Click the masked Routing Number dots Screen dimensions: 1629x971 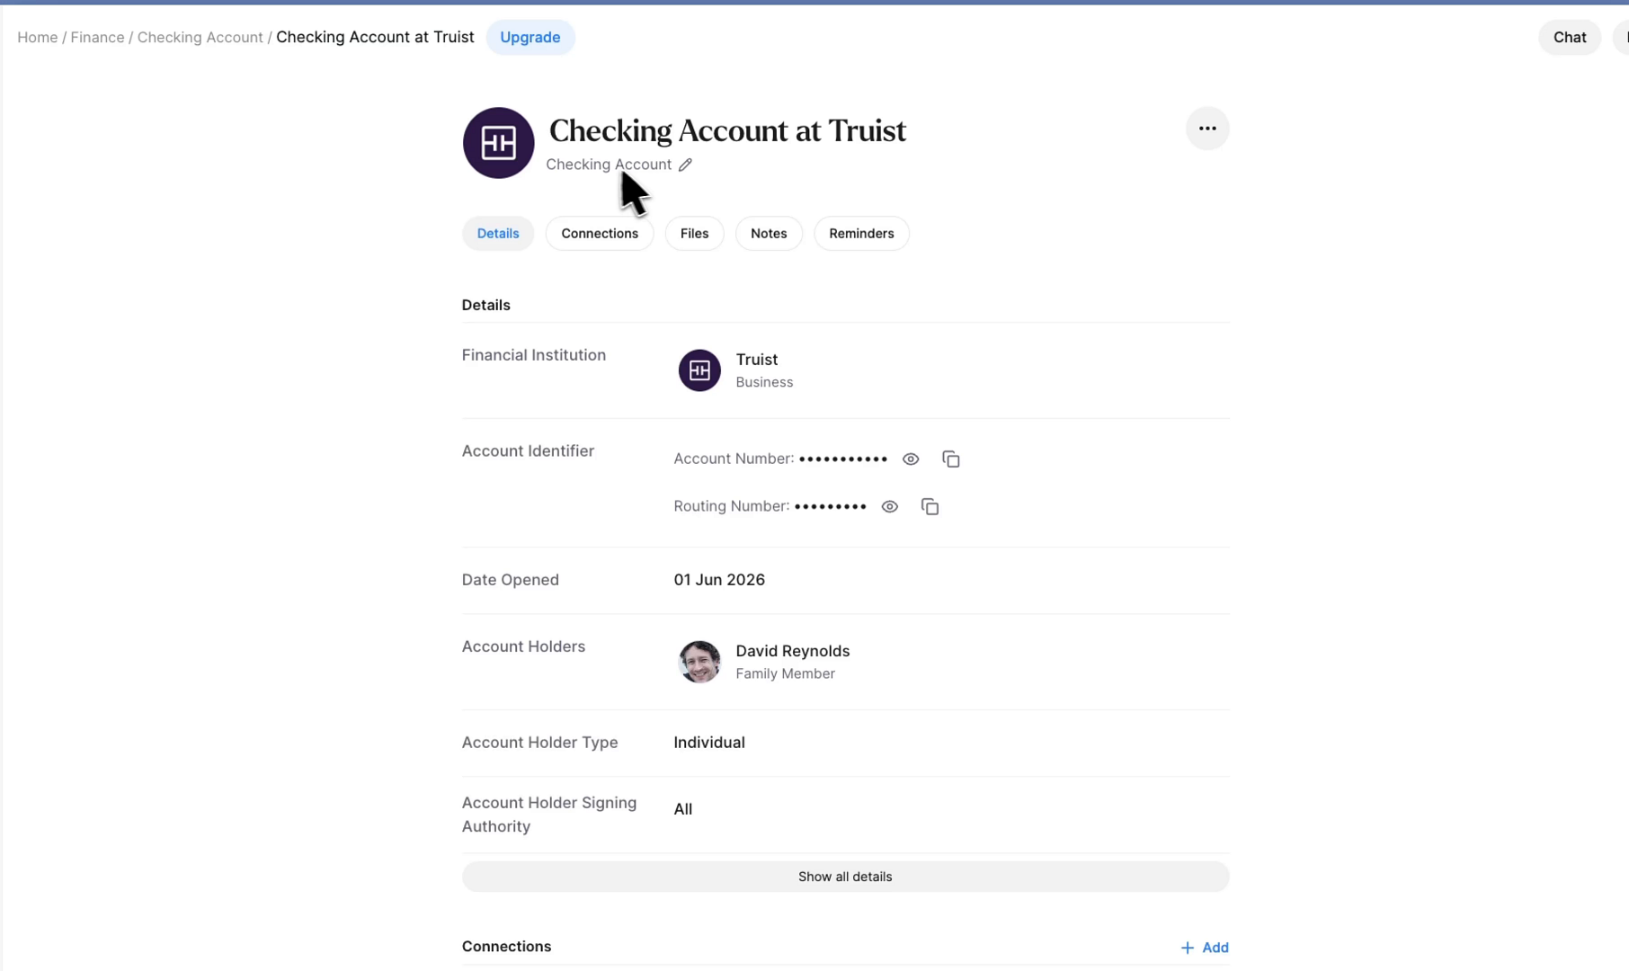830,507
